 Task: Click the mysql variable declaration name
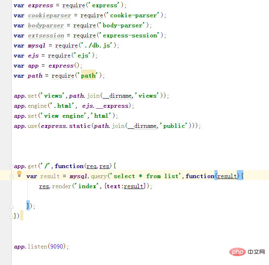click(37, 45)
